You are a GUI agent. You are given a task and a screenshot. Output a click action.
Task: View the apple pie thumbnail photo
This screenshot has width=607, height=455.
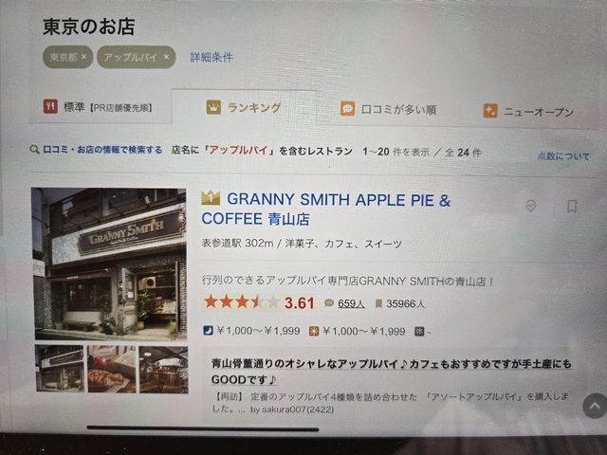112,369
